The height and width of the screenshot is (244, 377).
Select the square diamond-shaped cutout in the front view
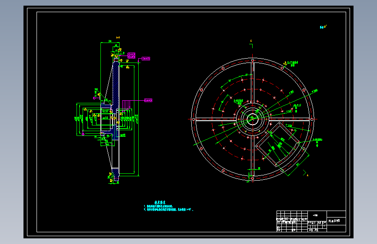(277, 144)
